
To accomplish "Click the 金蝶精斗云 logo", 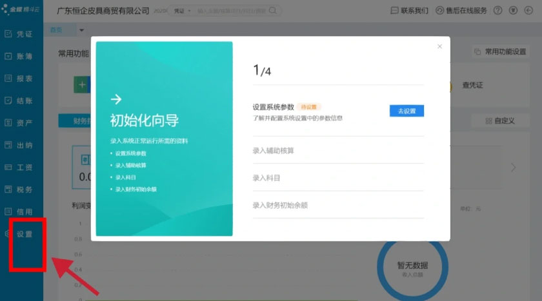I will pyautogui.click(x=21, y=9).
